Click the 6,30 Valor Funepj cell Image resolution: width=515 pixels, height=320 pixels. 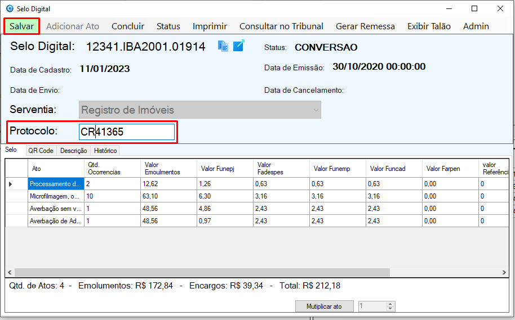225,196
